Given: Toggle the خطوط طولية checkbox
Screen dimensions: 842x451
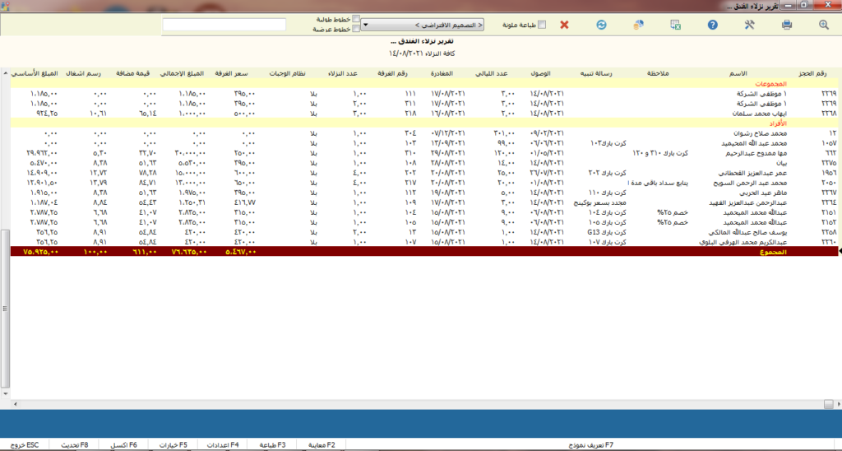Looking at the screenshot, I should pos(355,19).
